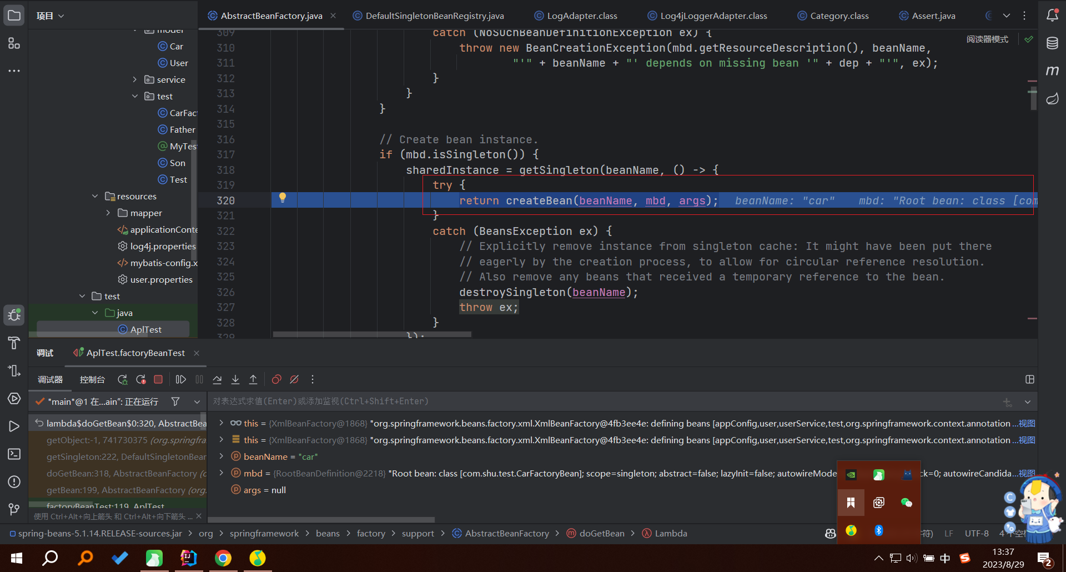The image size is (1066, 572).
Task: Close the AbstractBeanFactory.java tab
Action: tap(333, 16)
